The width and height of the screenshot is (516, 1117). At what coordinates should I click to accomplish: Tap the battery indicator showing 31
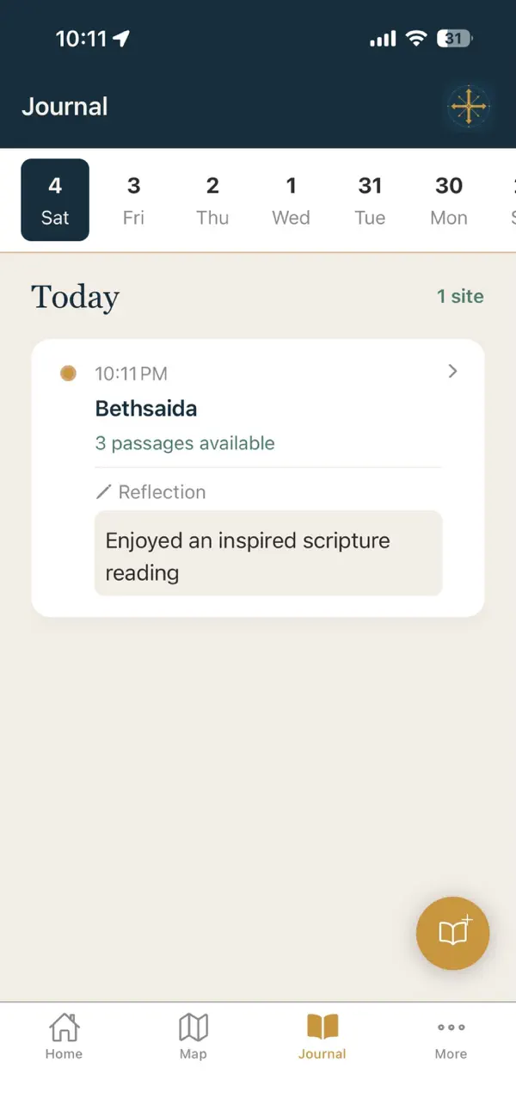coord(453,38)
